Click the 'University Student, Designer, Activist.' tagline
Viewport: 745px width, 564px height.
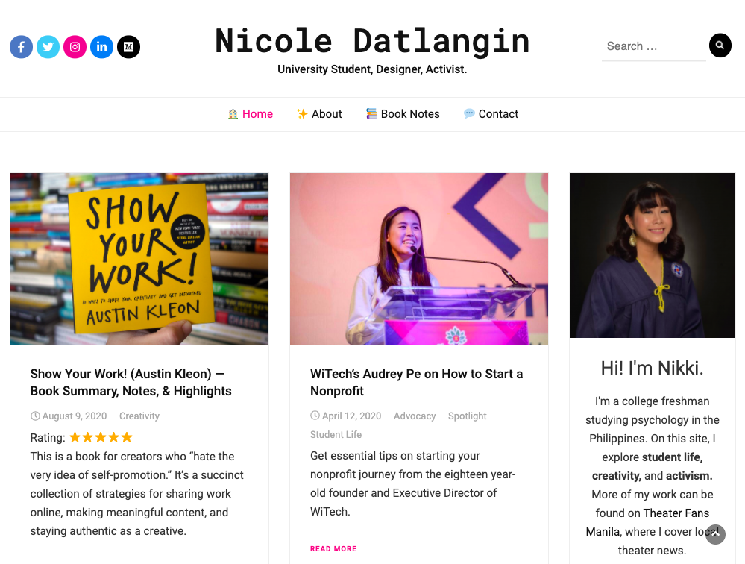(x=372, y=69)
